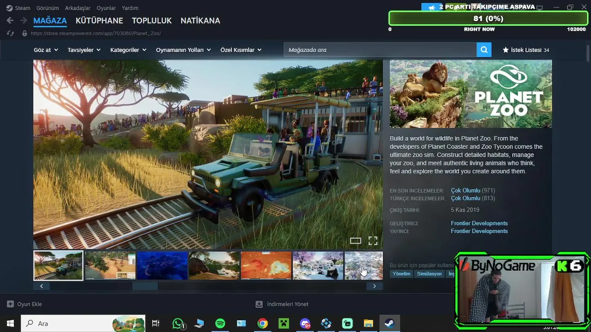Screen dimensions: 591x332
Task: Open Spotify from the taskbar
Action: coord(220,323)
